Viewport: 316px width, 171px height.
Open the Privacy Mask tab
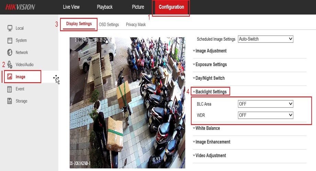pyautogui.click(x=136, y=25)
